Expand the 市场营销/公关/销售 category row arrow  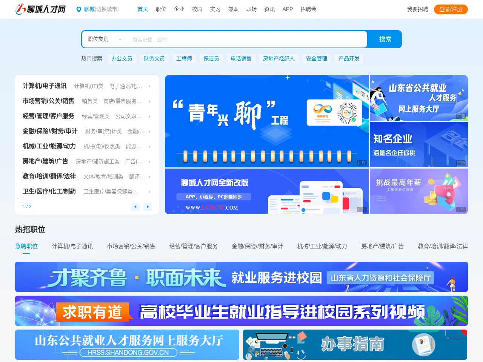pos(150,101)
